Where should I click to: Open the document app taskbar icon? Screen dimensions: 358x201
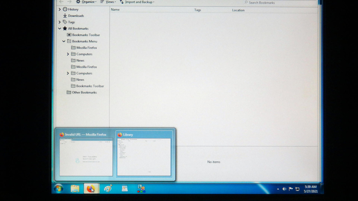pos(125,189)
